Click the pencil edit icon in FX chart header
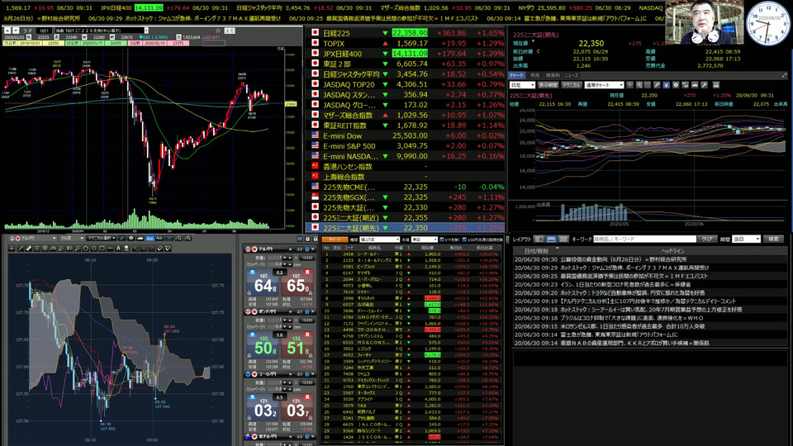Viewport: 793px width, 446px height. point(122,238)
